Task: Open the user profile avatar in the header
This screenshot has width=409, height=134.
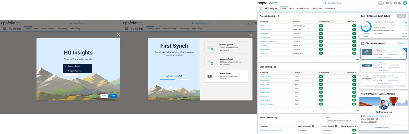Action: coord(405,3)
